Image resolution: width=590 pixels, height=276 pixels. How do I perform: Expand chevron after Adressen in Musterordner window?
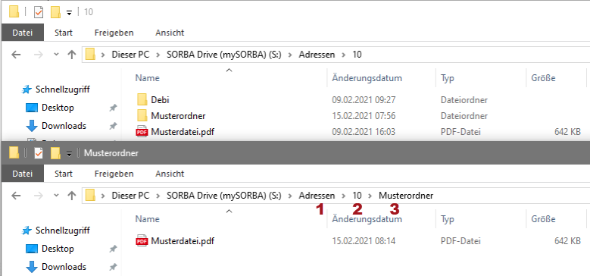click(344, 196)
